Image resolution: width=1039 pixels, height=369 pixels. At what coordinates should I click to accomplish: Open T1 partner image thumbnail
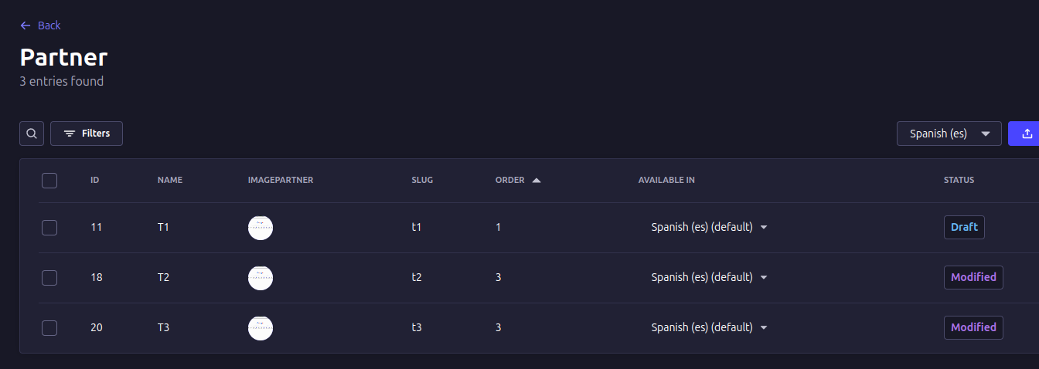pyautogui.click(x=261, y=228)
